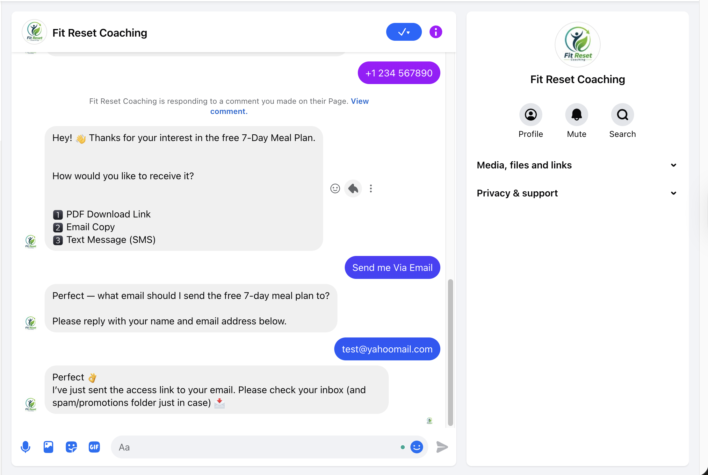Search in conversation via Search icon

623,115
